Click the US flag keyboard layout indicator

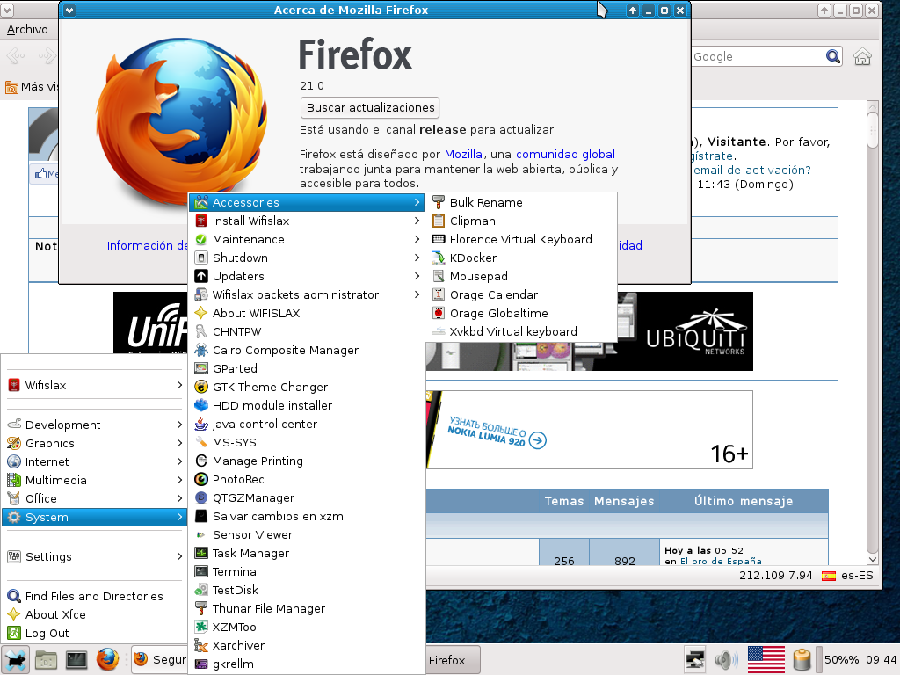click(x=766, y=660)
